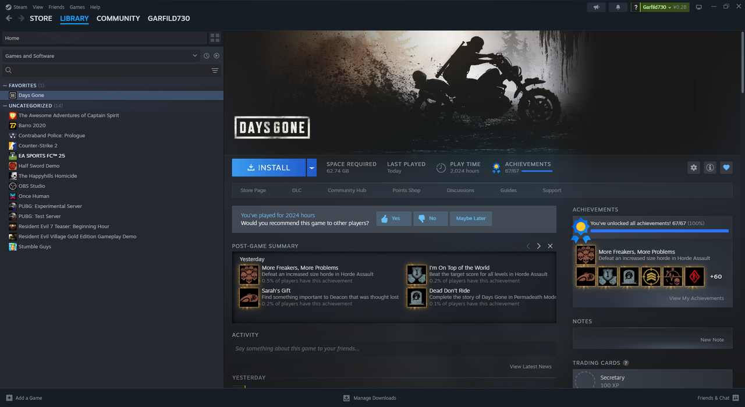Open the Discussions link
Image resolution: width=745 pixels, height=407 pixels.
[460, 190]
